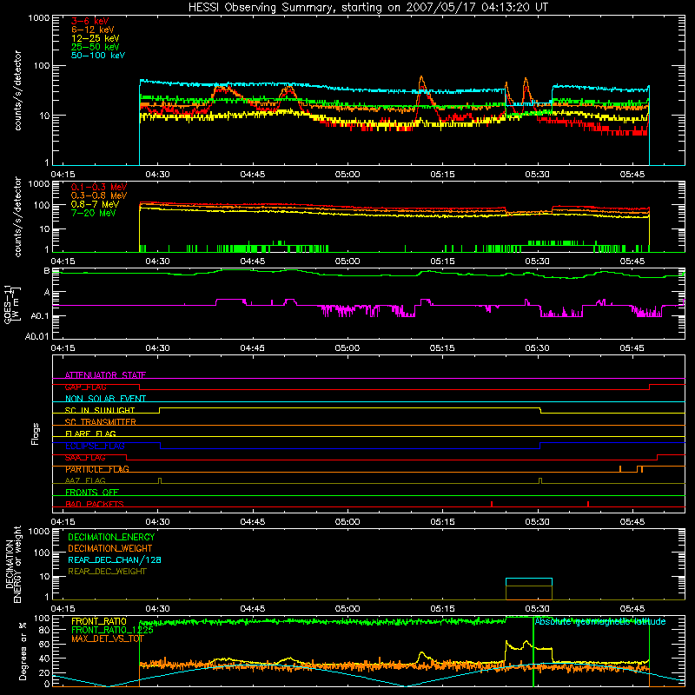The height and width of the screenshot is (695, 695).
Task: Select the REAR_DEC_WEIGHT legend label
Action: tap(107, 572)
